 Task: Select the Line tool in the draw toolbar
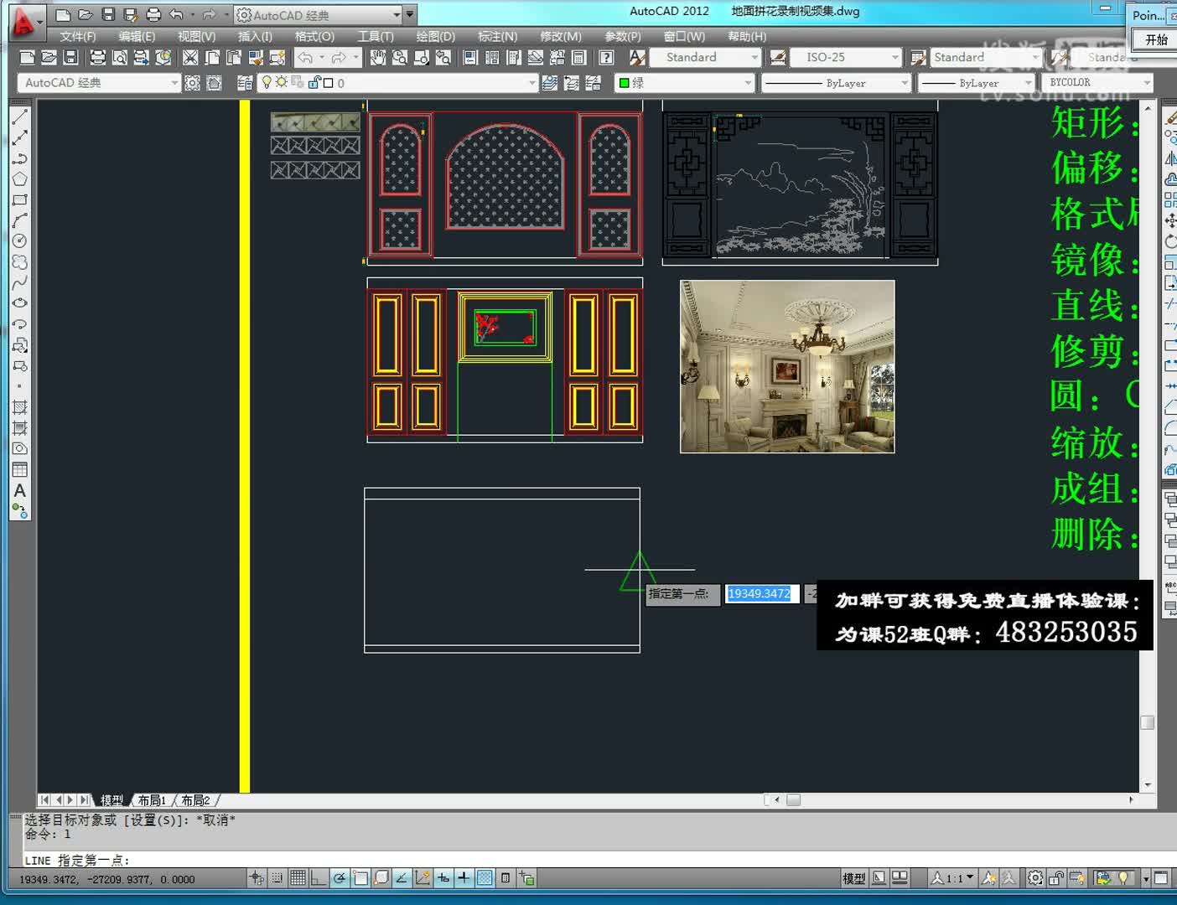(19, 116)
